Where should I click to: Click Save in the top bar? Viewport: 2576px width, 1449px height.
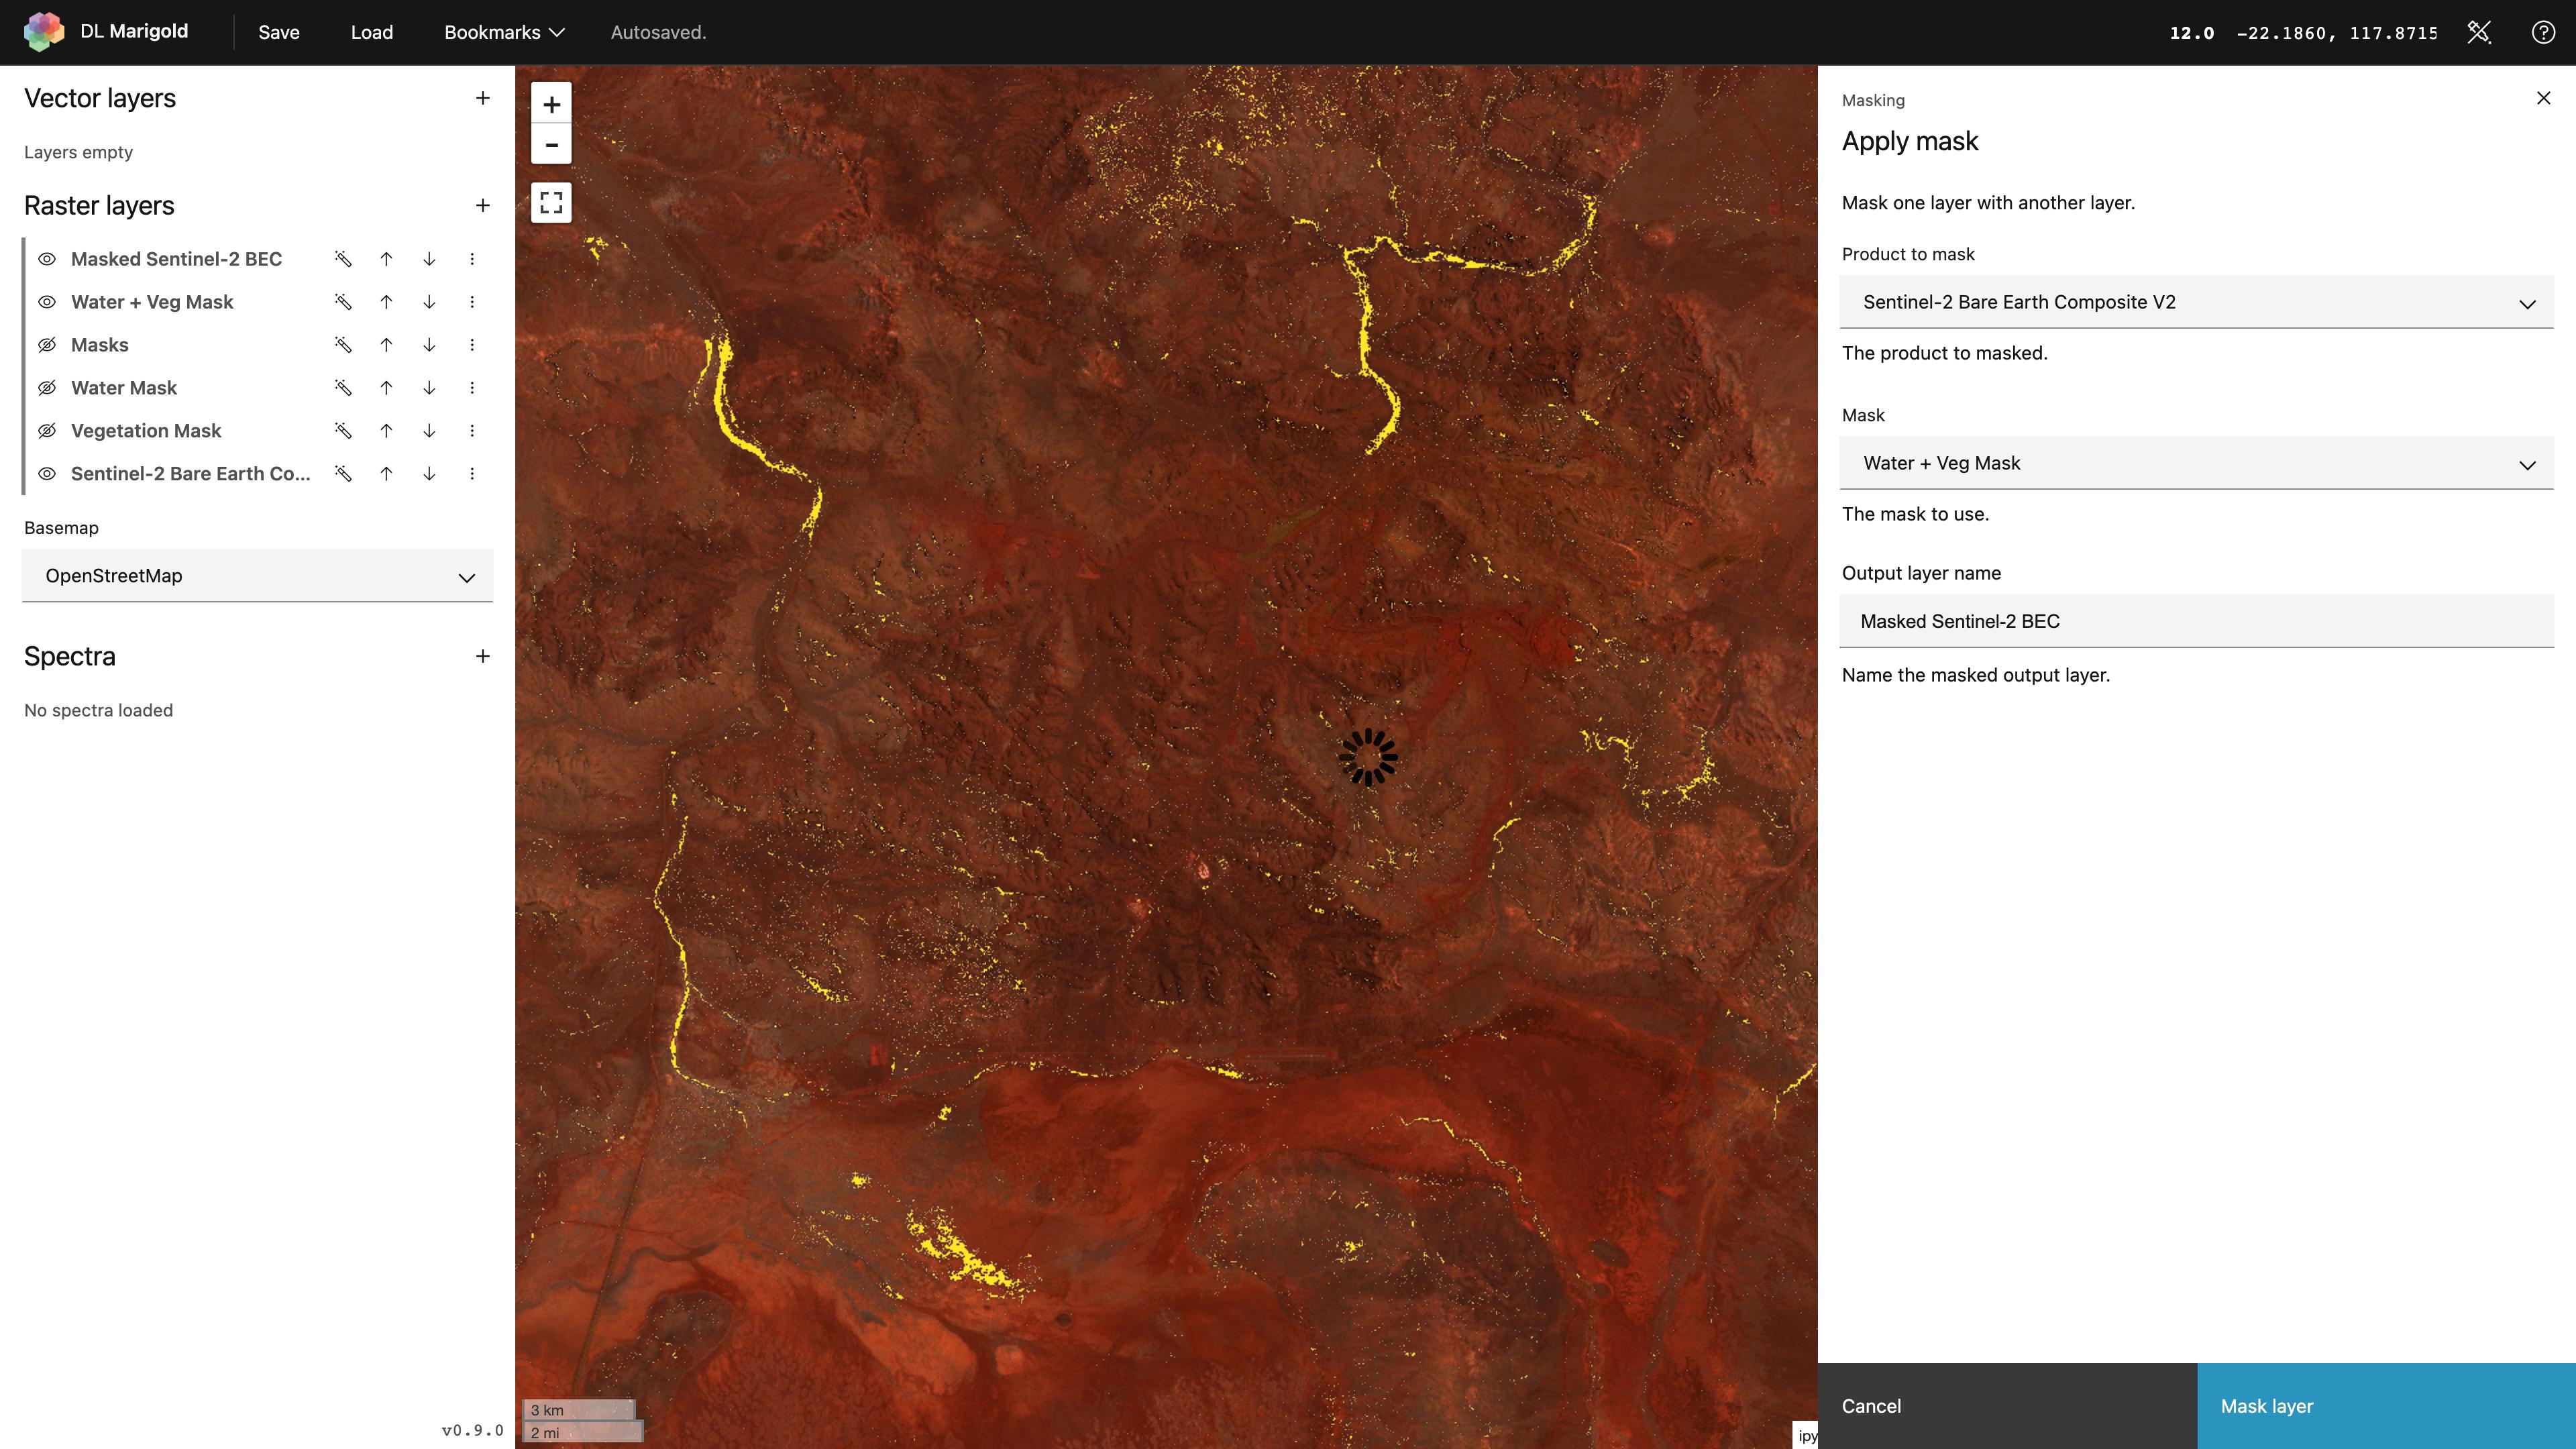click(279, 32)
